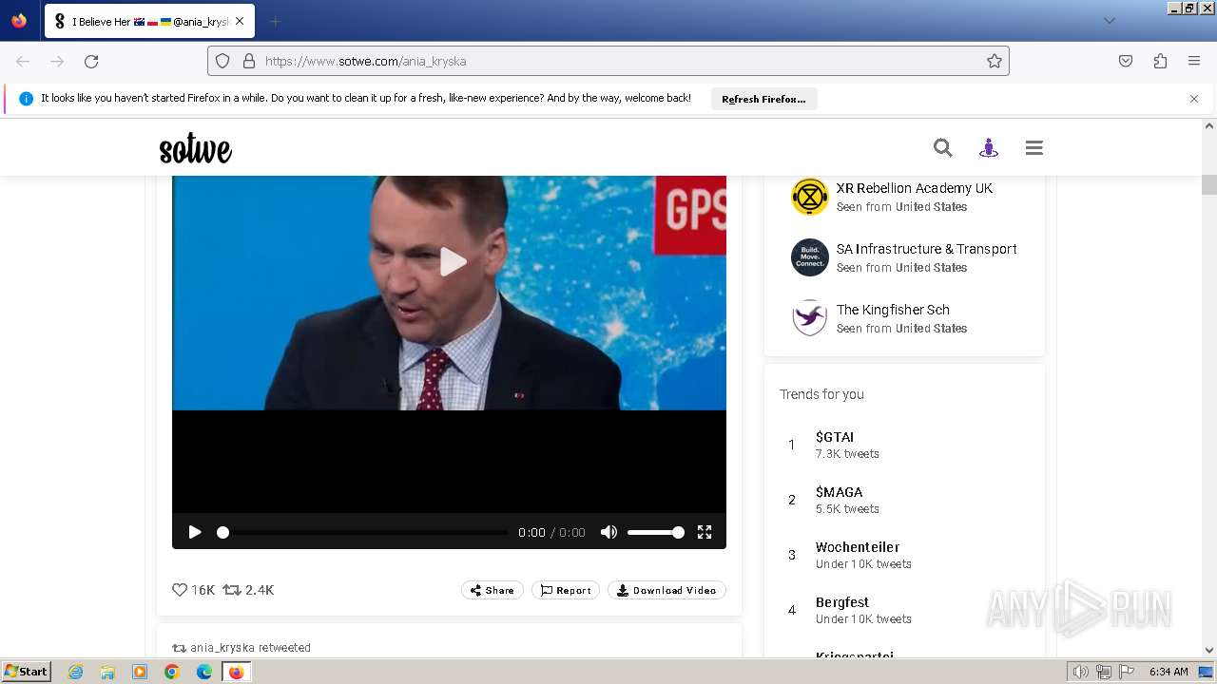Screen dimensions: 1217x684
Task: Click Refresh Firefox… button
Action: (763, 99)
